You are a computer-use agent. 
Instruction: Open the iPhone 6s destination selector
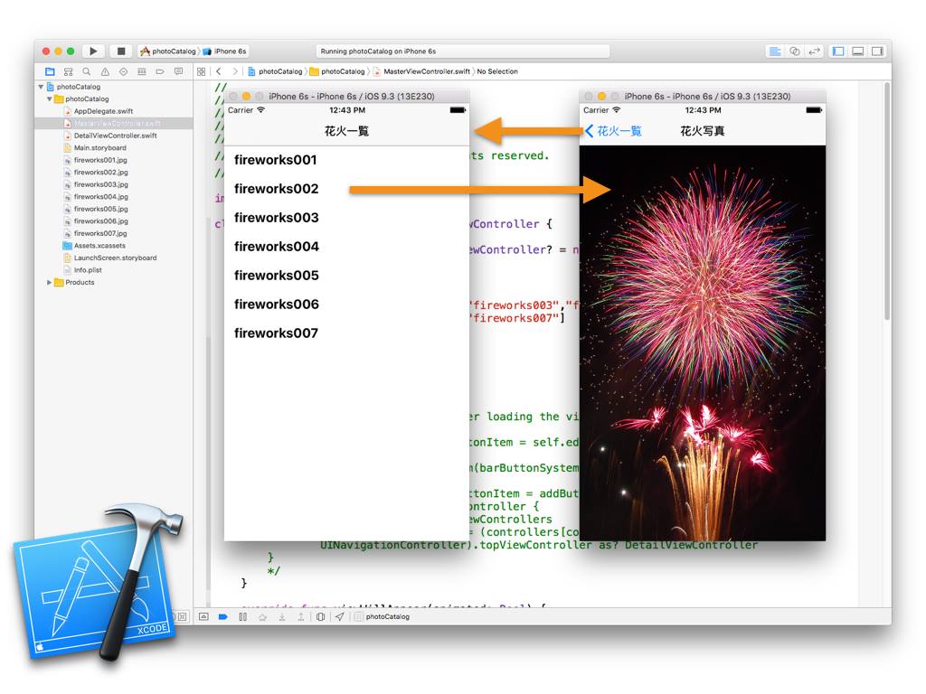[225, 52]
